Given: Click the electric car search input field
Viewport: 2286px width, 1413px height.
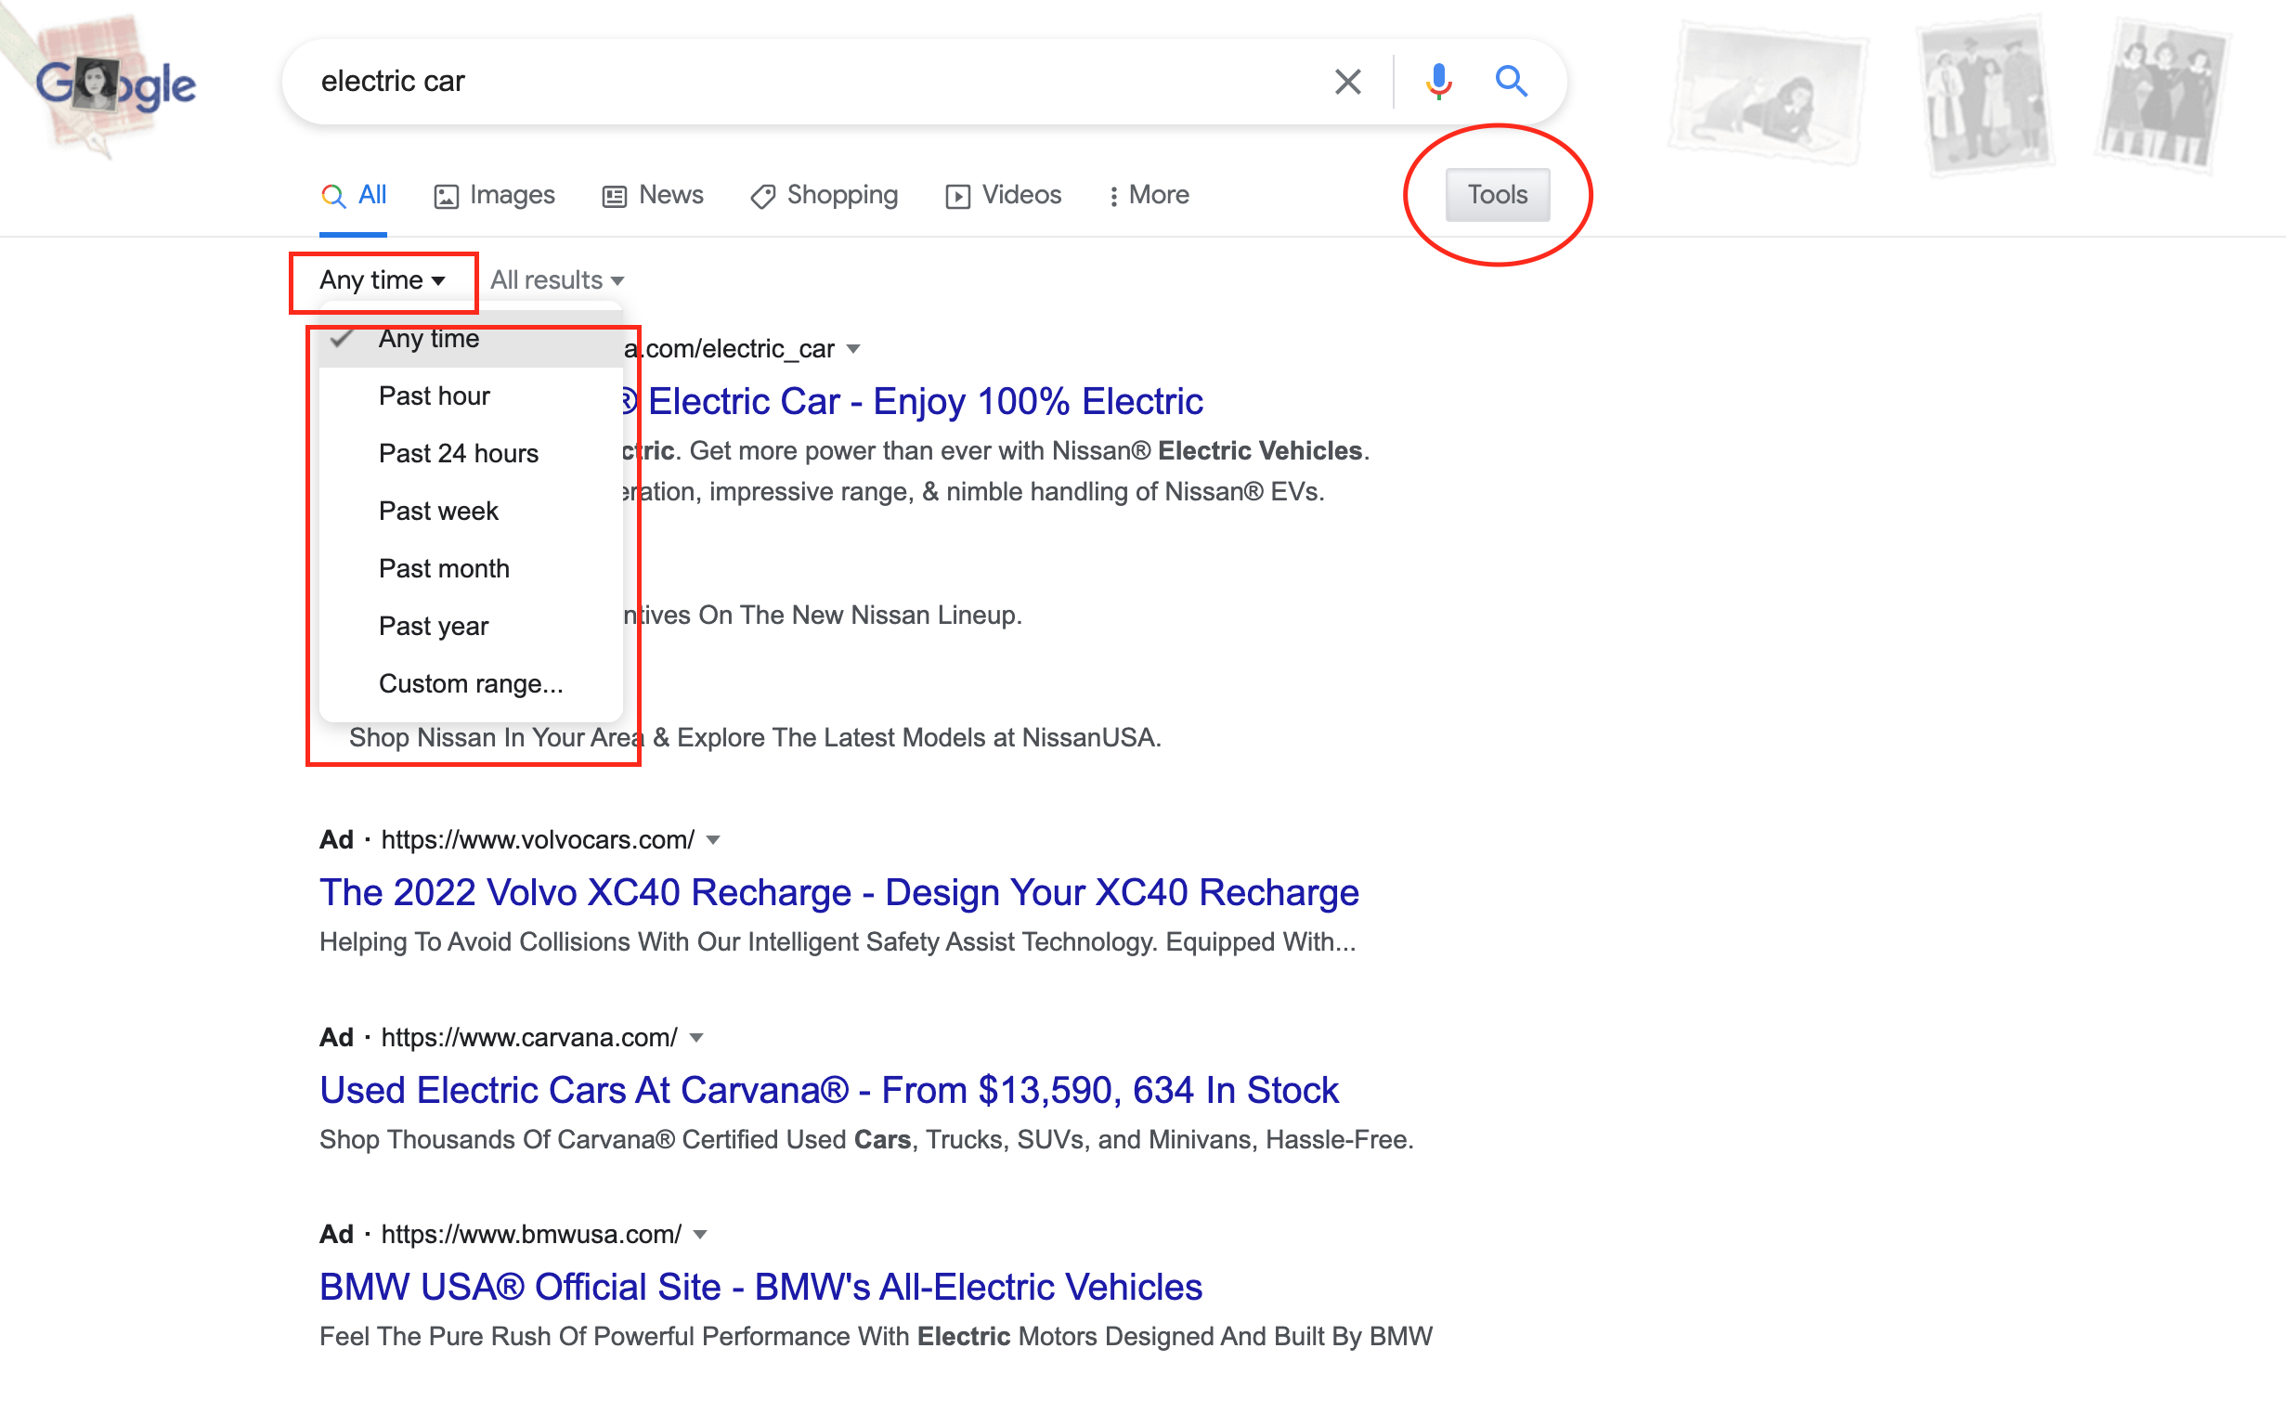Looking at the screenshot, I should [813, 83].
